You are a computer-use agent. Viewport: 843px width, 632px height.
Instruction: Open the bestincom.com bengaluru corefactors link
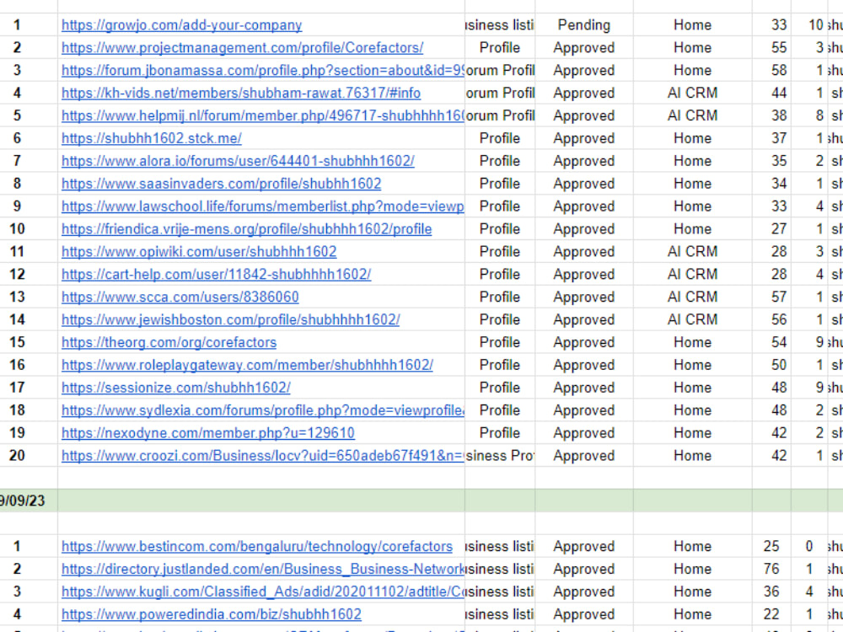pyautogui.click(x=257, y=546)
